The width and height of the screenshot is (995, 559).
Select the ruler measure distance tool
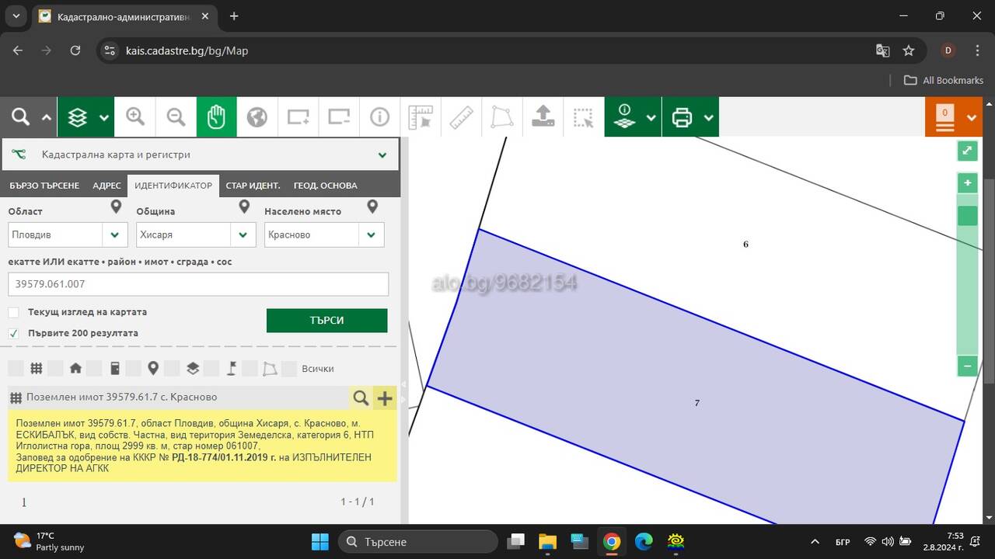[x=462, y=117]
